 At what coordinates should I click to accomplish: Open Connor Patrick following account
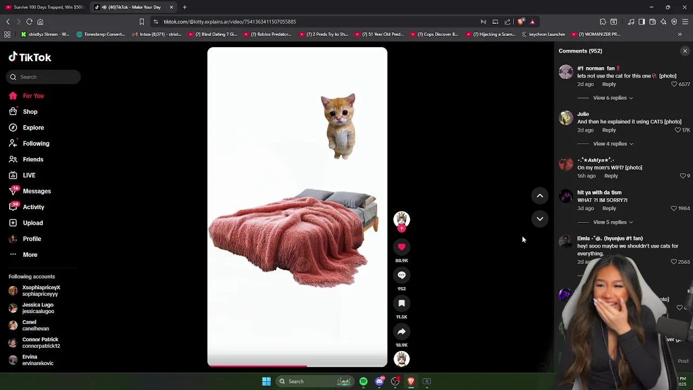(34, 343)
